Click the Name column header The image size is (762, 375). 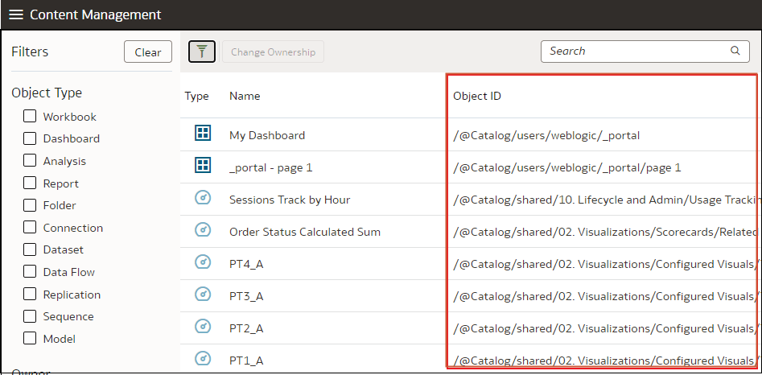(245, 97)
